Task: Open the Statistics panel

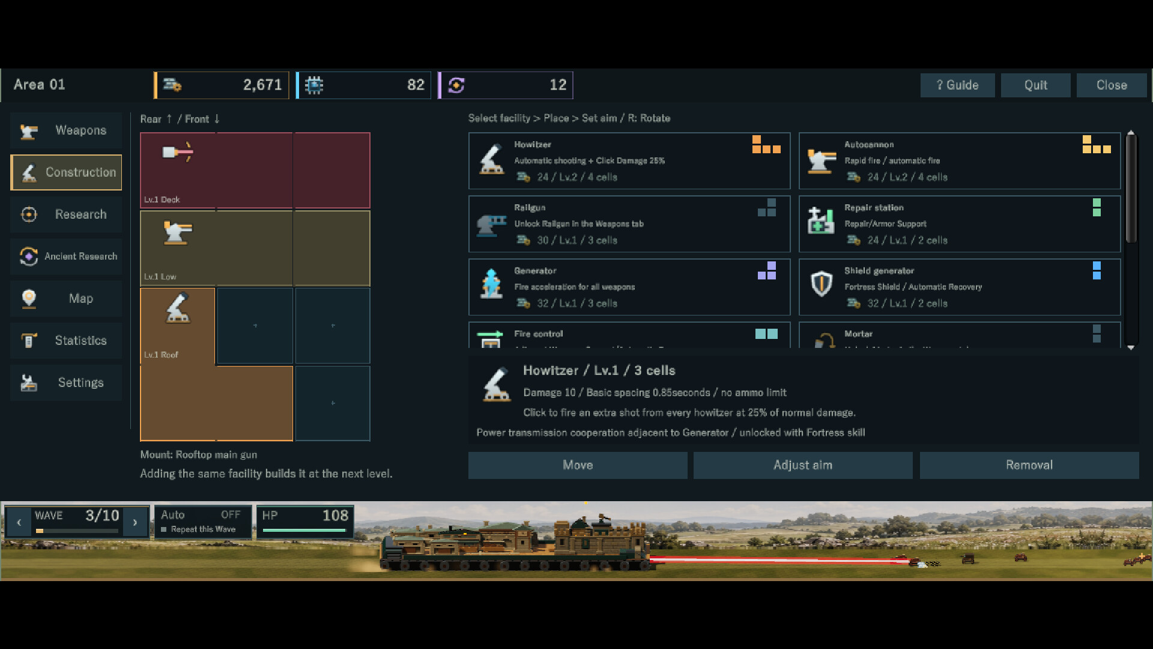Action: pyautogui.click(x=66, y=341)
